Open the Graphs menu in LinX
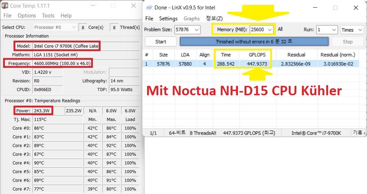Image resolution: width=367 pixels, height=194 pixels. tap(191, 18)
